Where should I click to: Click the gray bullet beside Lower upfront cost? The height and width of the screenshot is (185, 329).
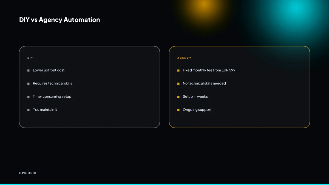point(29,71)
